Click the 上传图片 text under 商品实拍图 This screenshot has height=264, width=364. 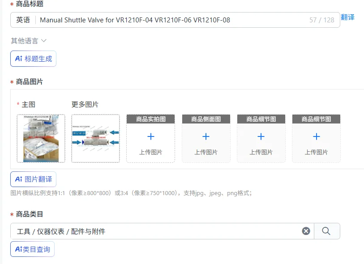click(x=151, y=152)
